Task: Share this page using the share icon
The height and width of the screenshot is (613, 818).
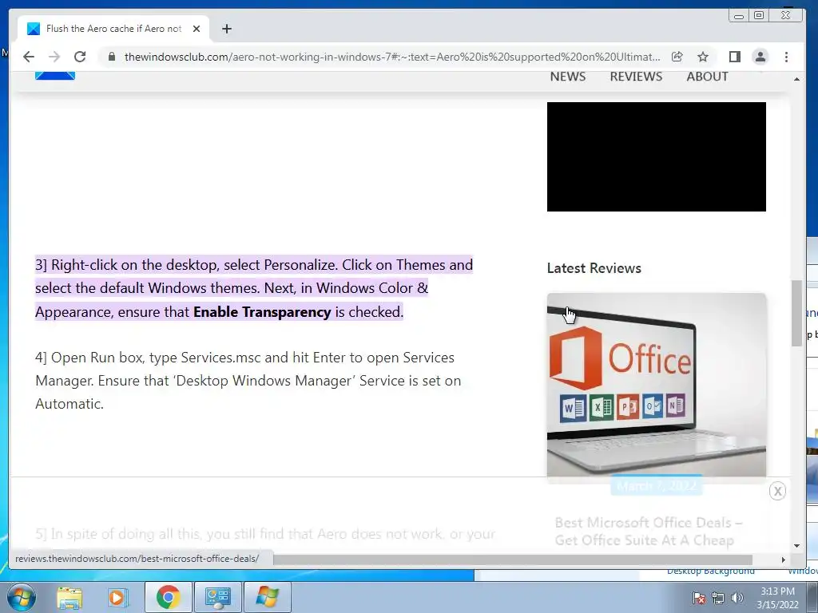Action: pos(677,57)
